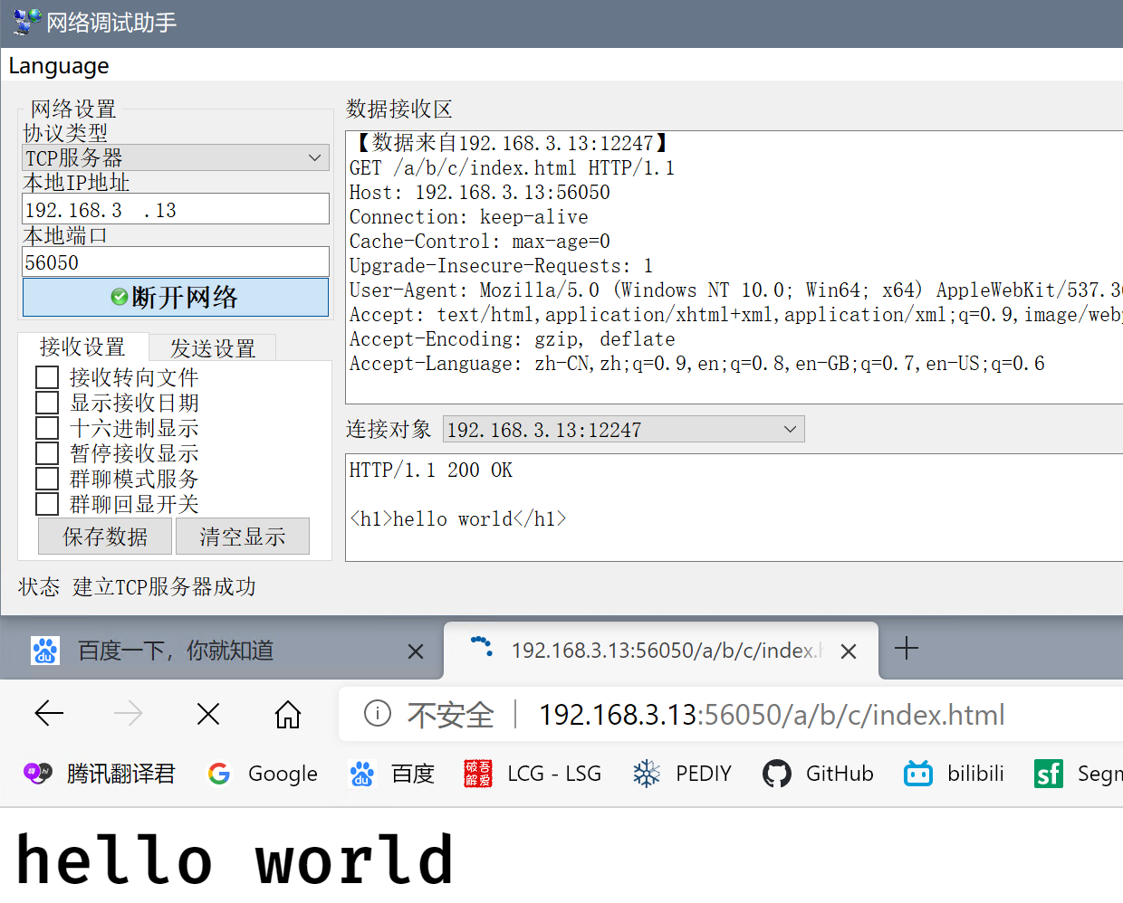The image size is (1123, 903).
Task: Go to the browser home page
Action: pos(288,714)
